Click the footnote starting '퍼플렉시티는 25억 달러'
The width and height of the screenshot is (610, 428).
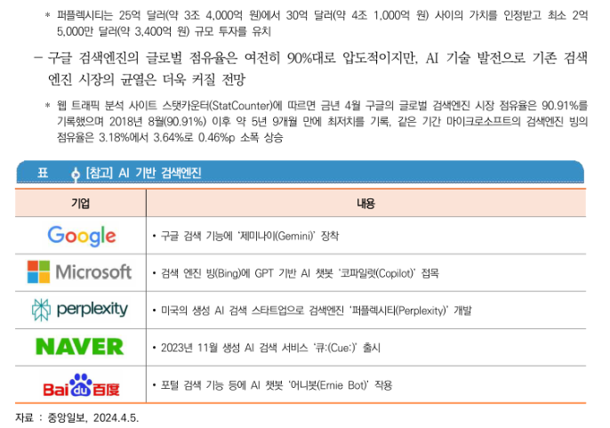tap(316, 23)
